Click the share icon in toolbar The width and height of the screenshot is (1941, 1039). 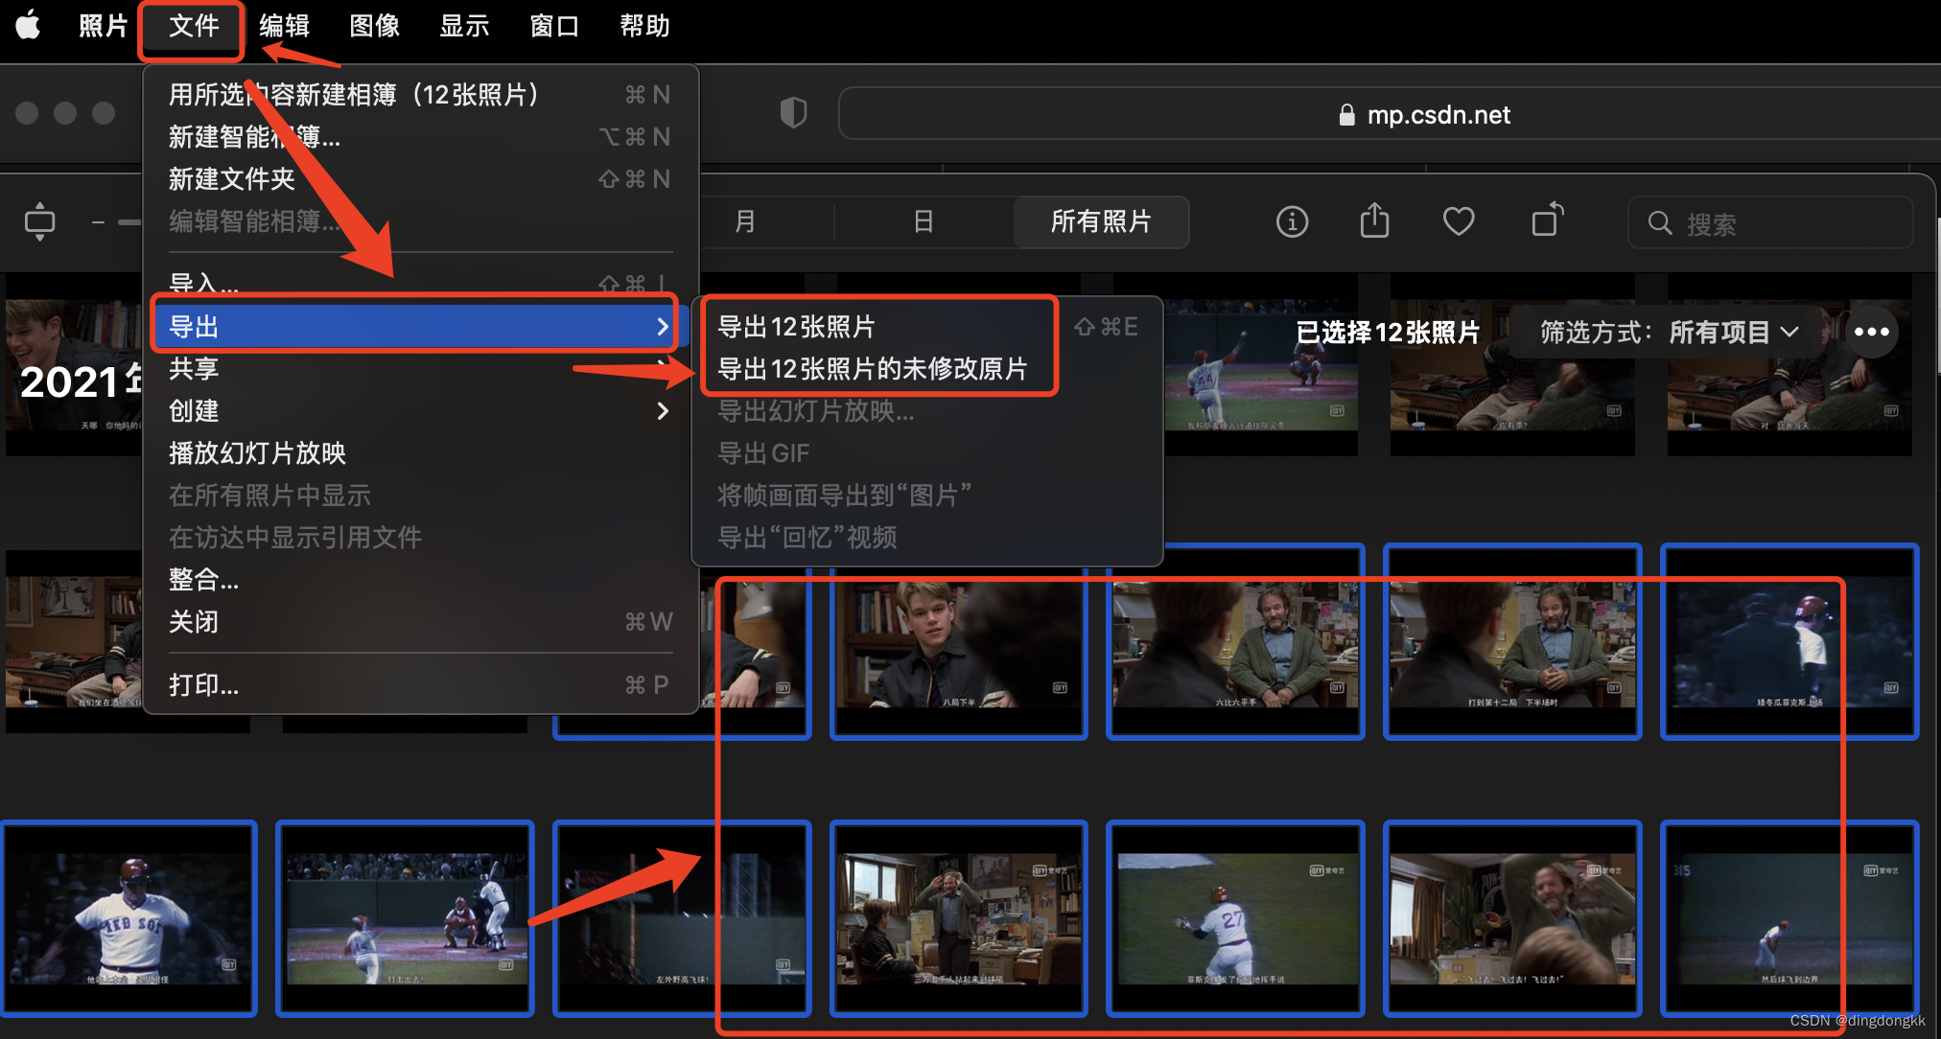(1374, 220)
